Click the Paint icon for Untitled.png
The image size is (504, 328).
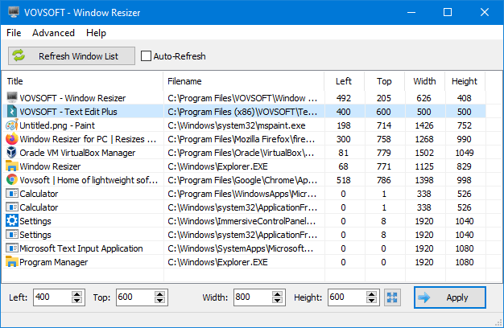tap(11, 125)
